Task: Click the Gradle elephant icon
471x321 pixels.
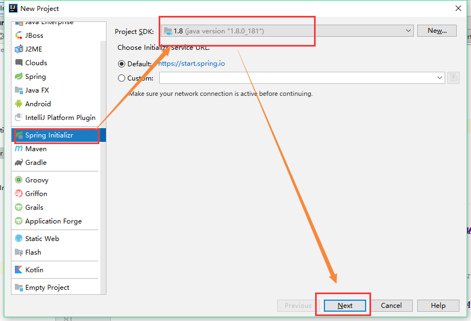Action: tap(19, 163)
